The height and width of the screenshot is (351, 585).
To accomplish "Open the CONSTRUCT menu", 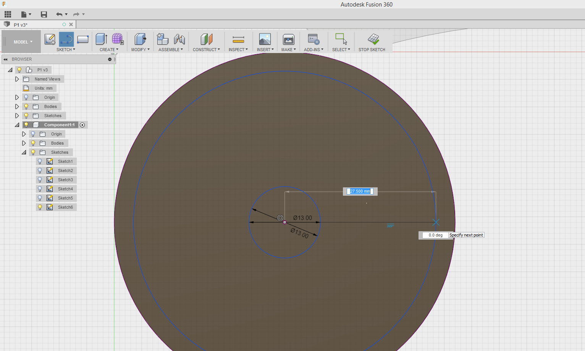I will pos(206,50).
